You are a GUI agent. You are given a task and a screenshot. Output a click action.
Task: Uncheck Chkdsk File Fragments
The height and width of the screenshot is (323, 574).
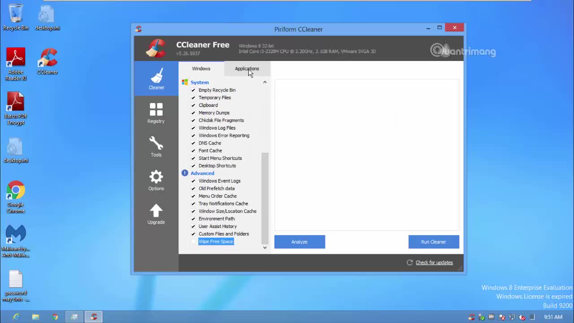193,120
